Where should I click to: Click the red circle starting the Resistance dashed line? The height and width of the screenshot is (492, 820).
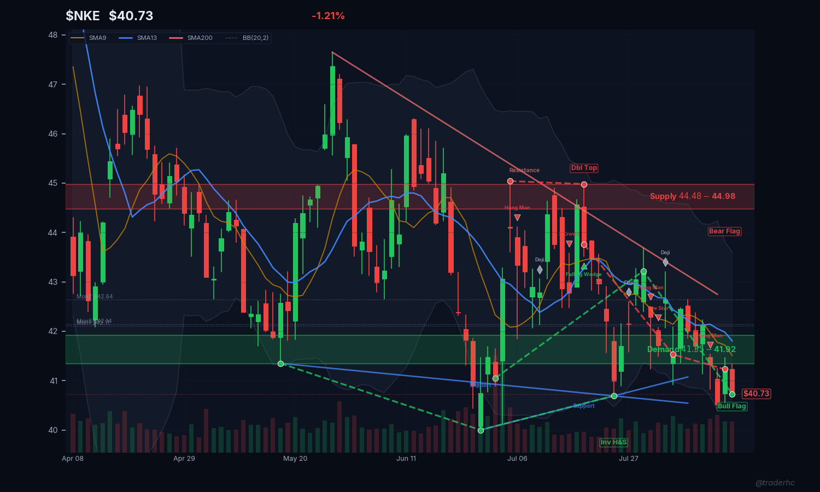point(510,181)
